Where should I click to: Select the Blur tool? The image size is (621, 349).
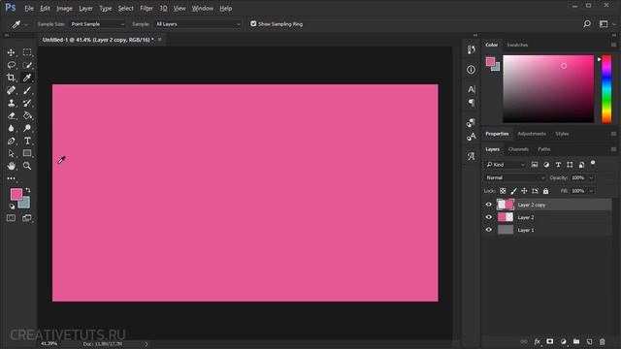click(x=11, y=128)
